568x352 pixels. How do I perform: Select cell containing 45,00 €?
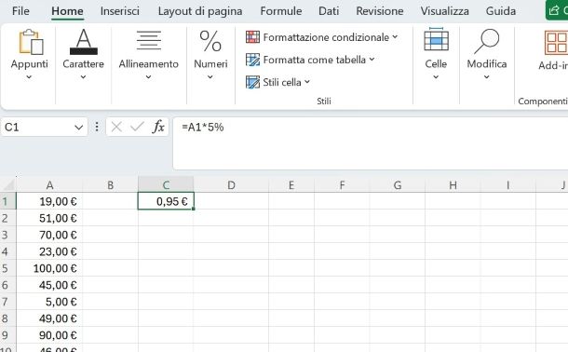click(x=49, y=285)
